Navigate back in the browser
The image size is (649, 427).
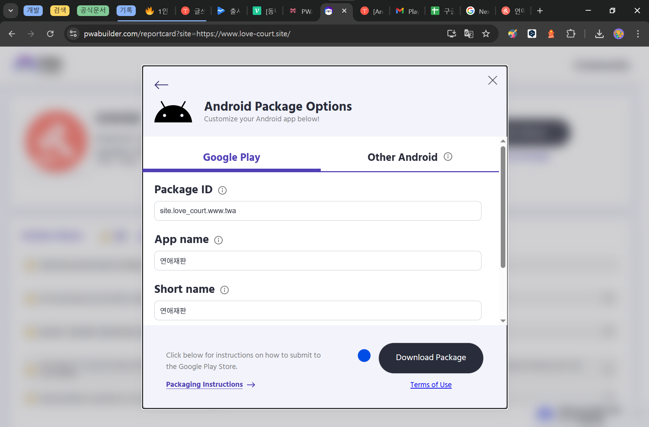click(x=12, y=34)
